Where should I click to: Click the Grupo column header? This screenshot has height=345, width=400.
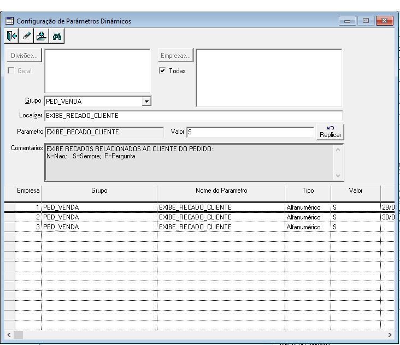99,193
